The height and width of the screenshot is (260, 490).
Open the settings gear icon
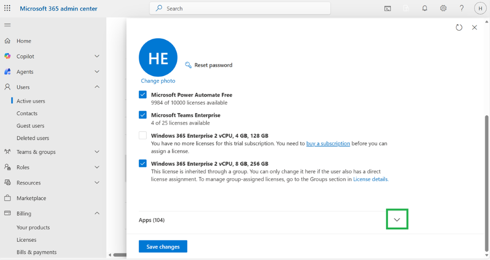pyautogui.click(x=443, y=9)
